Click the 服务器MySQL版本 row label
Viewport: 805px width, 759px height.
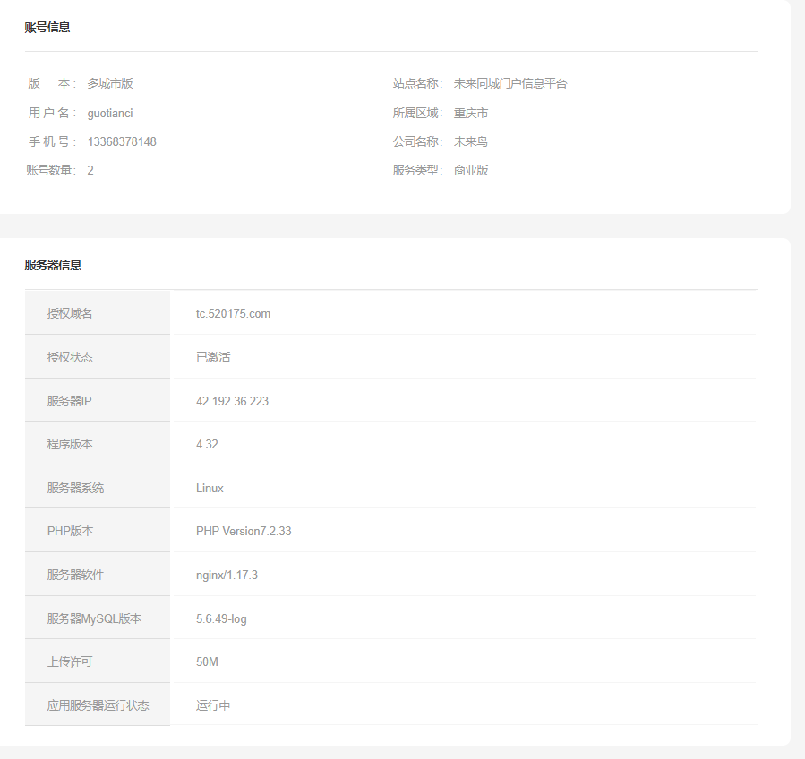94,618
